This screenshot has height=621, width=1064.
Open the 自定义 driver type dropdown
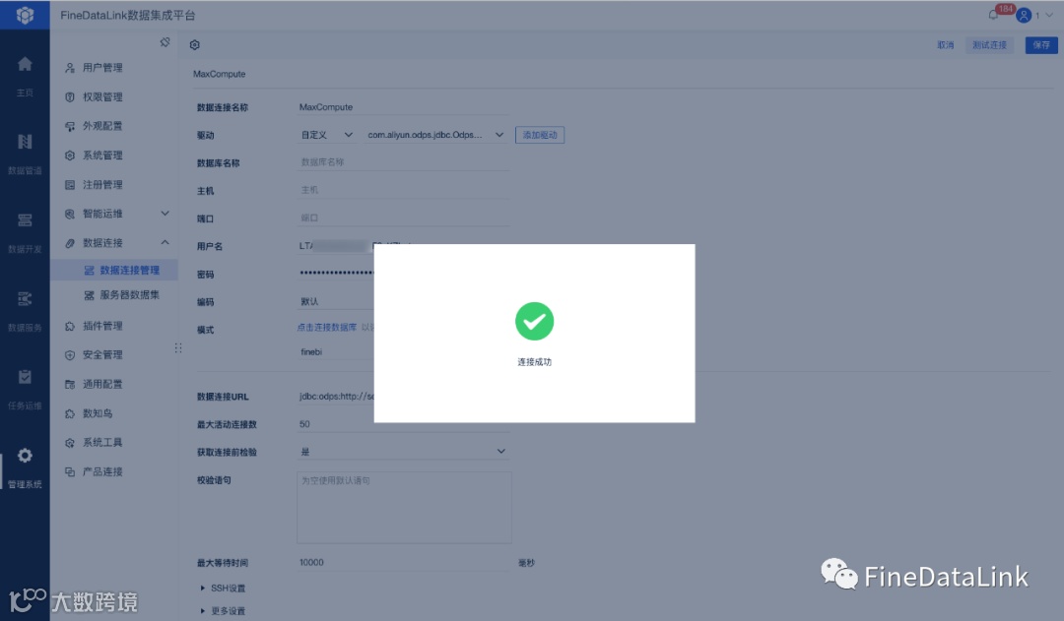tap(326, 135)
